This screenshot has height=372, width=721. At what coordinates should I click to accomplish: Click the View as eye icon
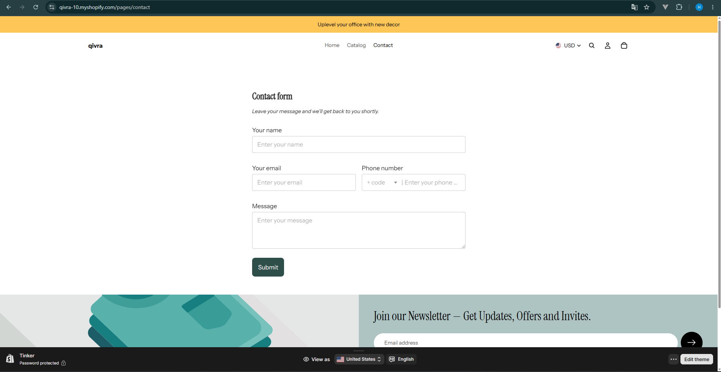pyautogui.click(x=306, y=359)
